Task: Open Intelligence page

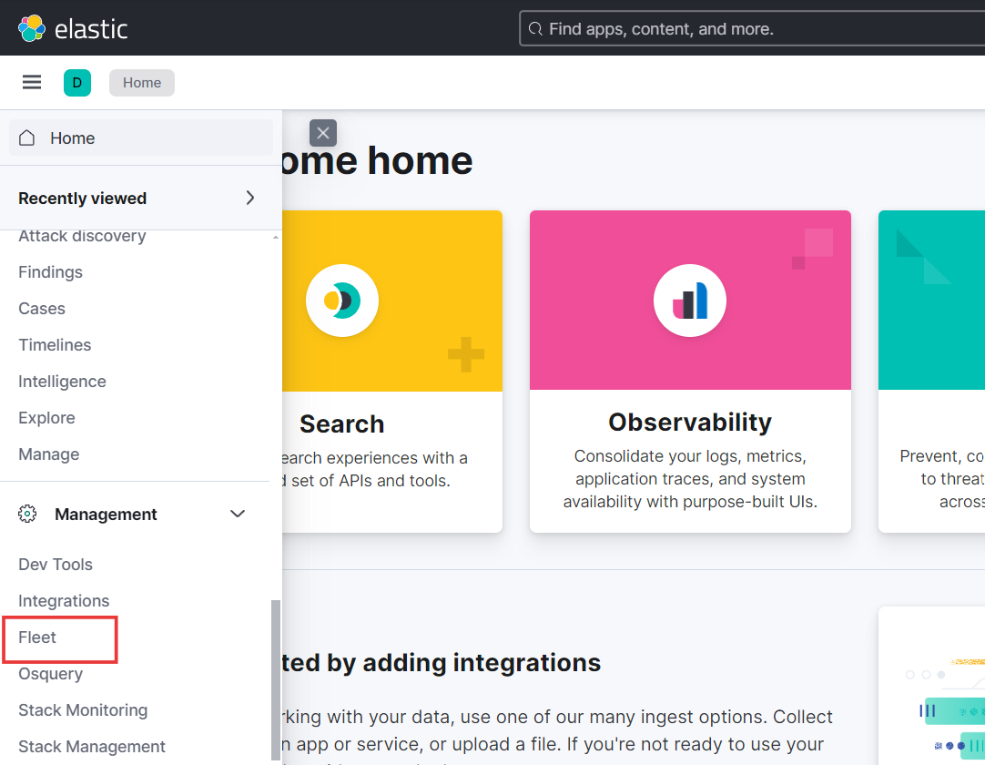Action: tap(62, 382)
